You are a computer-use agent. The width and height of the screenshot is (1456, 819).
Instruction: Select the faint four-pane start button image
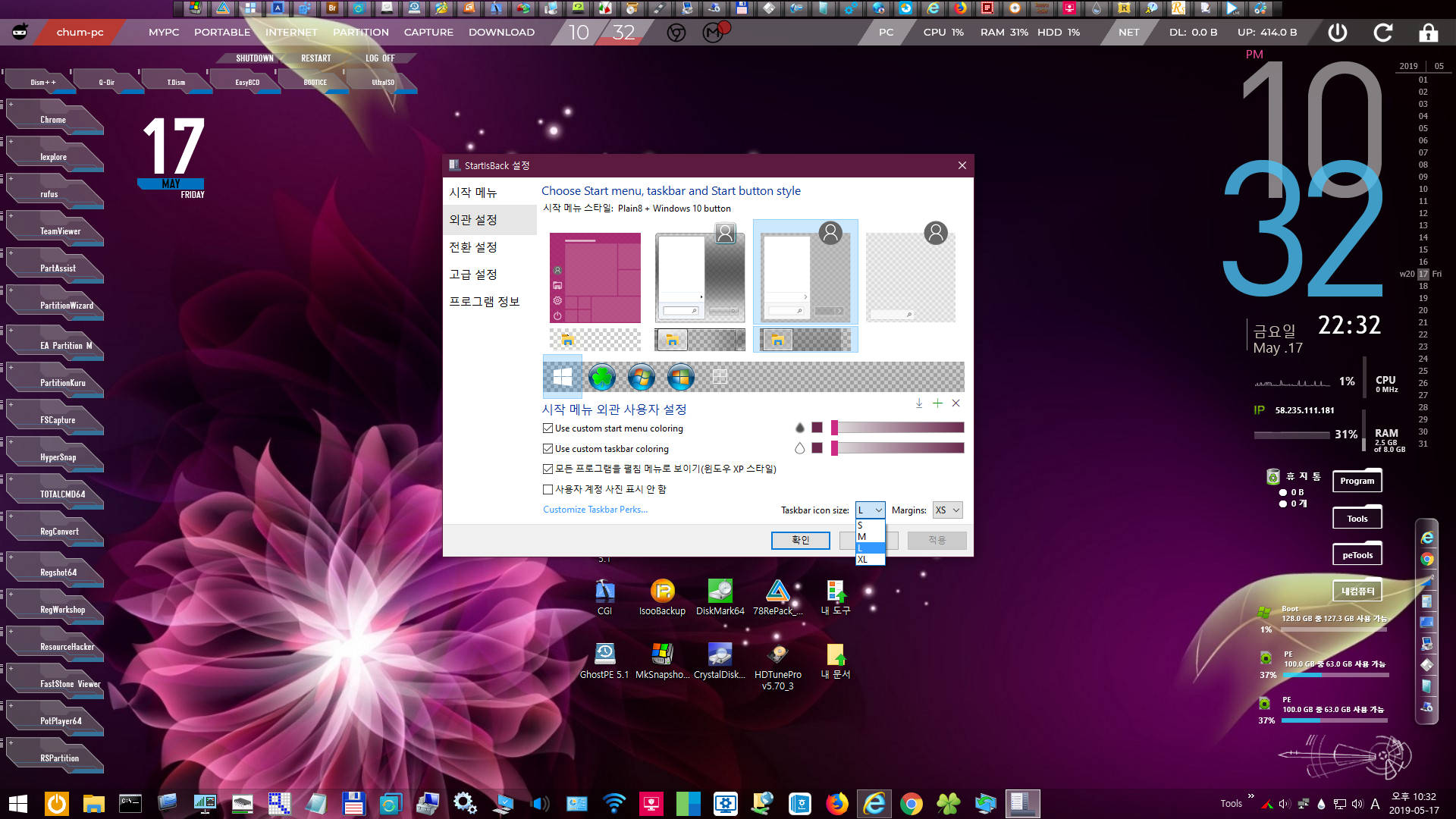click(x=720, y=377)
